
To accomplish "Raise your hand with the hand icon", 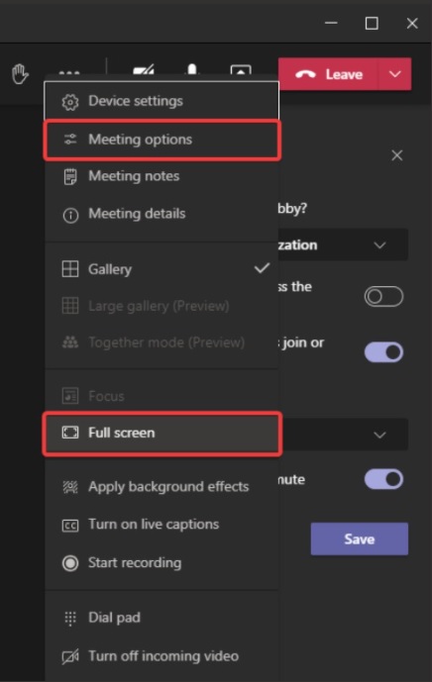I will (20, 74).
